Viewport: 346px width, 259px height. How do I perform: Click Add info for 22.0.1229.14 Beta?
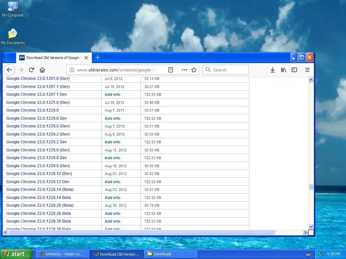coord(113,198)
